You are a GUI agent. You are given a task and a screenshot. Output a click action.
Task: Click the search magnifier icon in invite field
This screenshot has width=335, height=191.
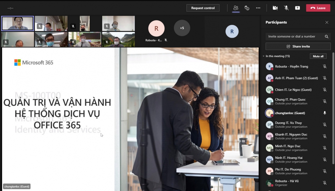coord(326,36)
